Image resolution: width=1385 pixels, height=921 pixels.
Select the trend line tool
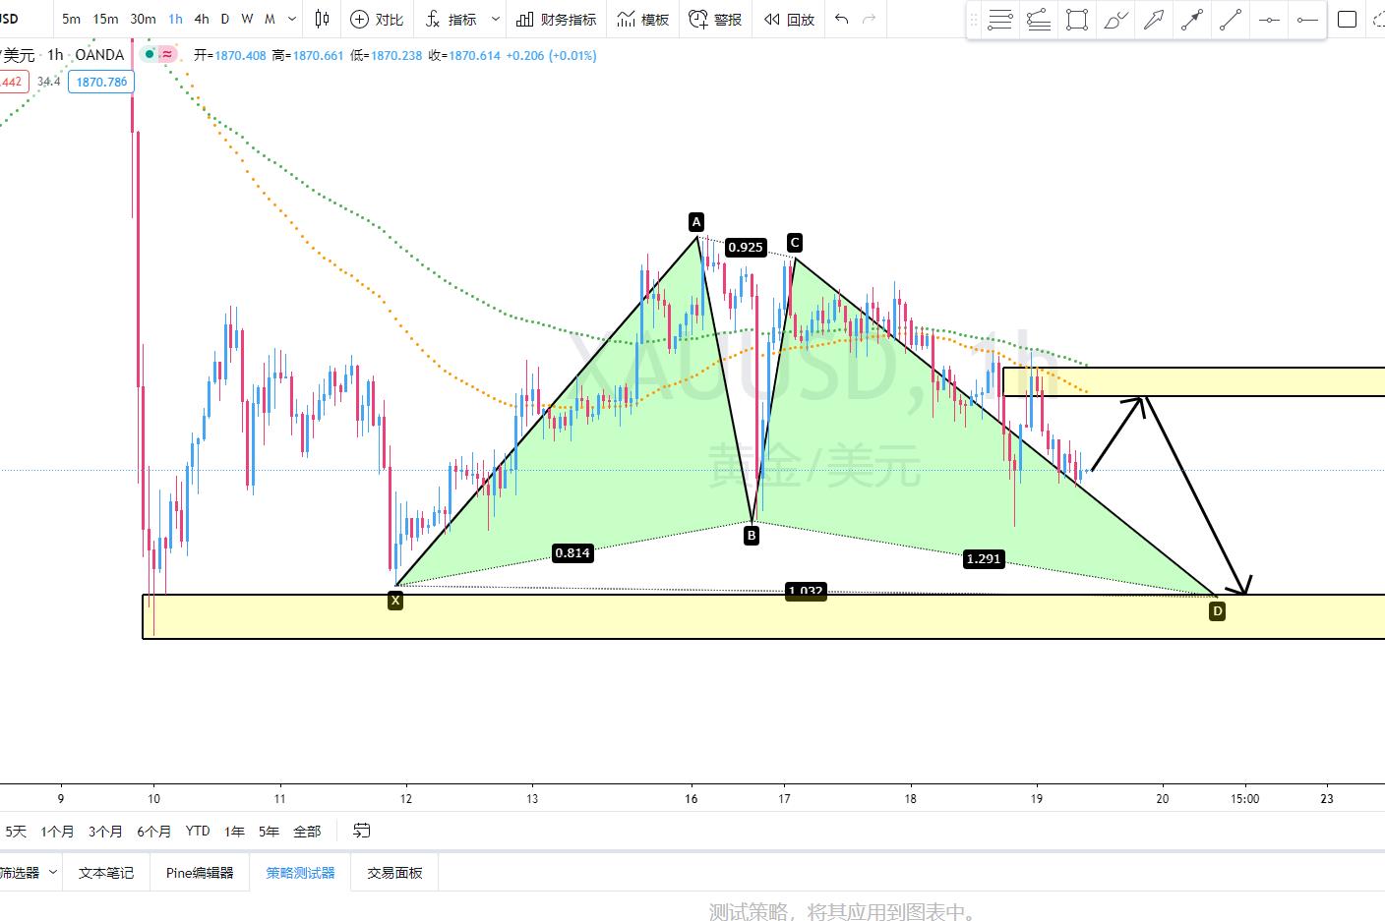(x=1231, y=20)
